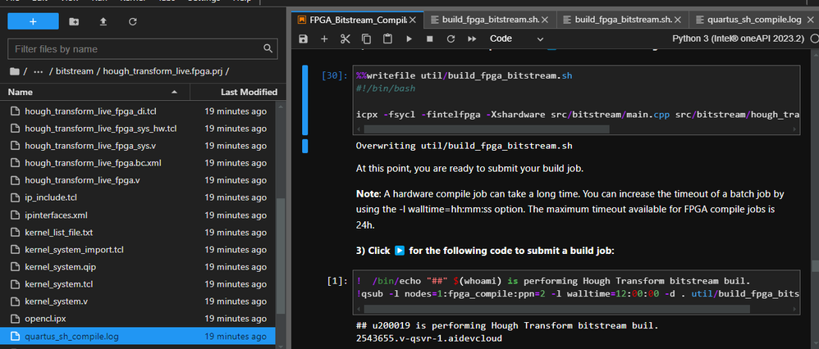Interrupt the kernel with the stop button
This screenshot has height=349, width=819.
(x=429, y=39)
